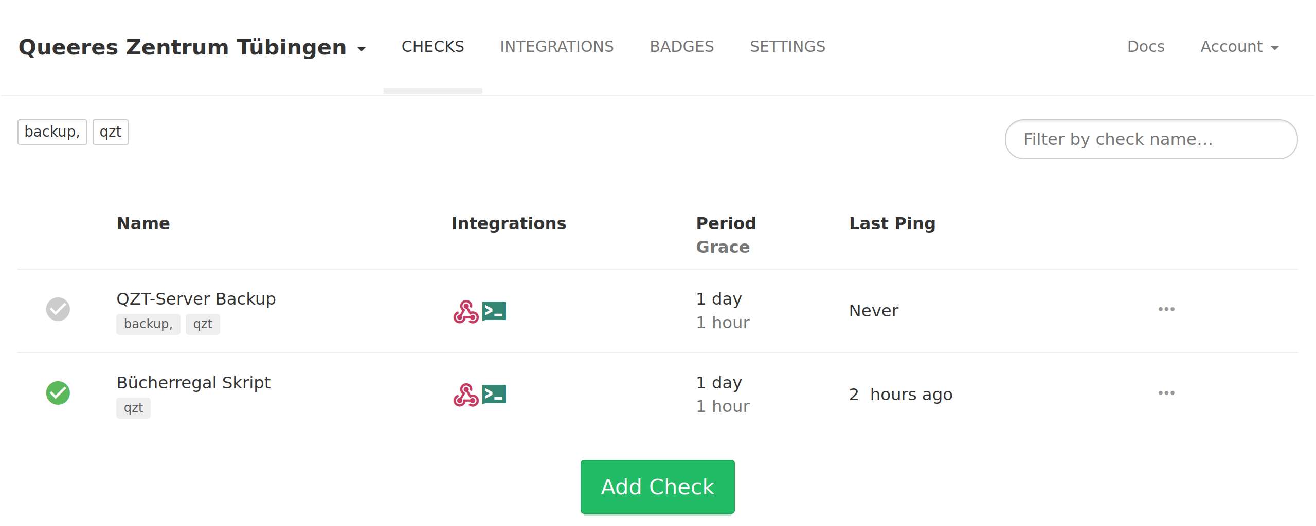The width and height of the screenshot is (1316, 526).
Task: Open the Integrations tab
Action: click(x=556, y=47)
